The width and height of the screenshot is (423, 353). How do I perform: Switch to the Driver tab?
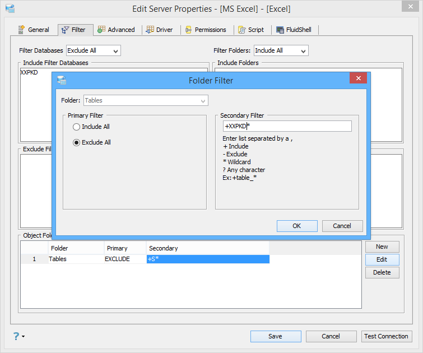pos(159,30)
